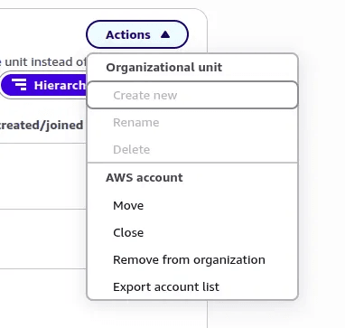Toggle the Hierarchy view button
Screen dimensions: 345x328
(43, 85)
